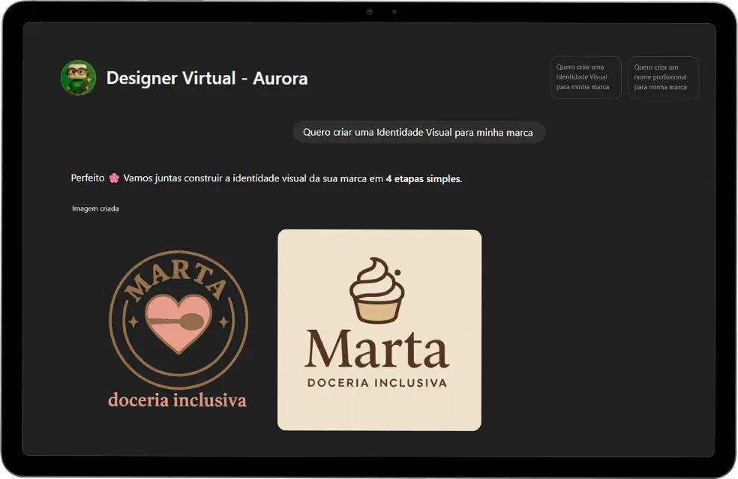Open the beige Marta logo image

tap(379, 330)
